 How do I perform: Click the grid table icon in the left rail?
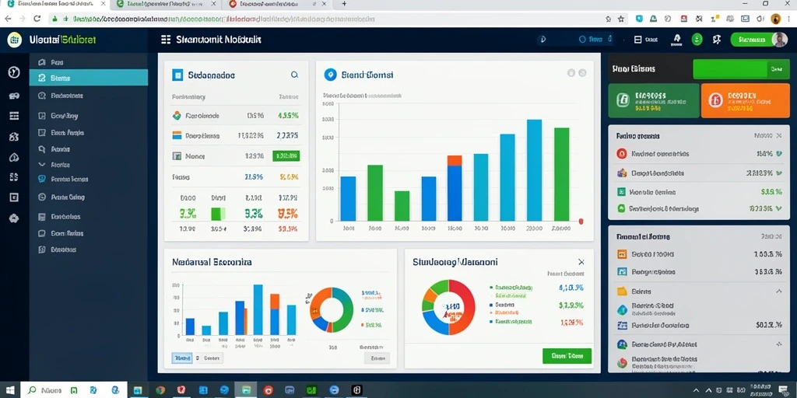click(14, 116)
